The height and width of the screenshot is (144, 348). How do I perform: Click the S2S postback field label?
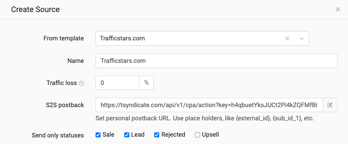[63, 105]
